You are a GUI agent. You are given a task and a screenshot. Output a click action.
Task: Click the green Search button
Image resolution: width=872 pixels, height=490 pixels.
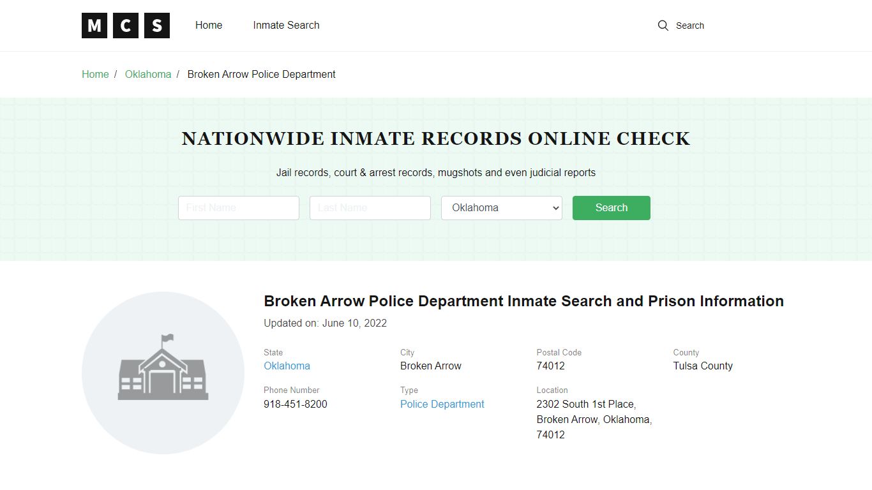pyautogui.click(x=612, y=208)
